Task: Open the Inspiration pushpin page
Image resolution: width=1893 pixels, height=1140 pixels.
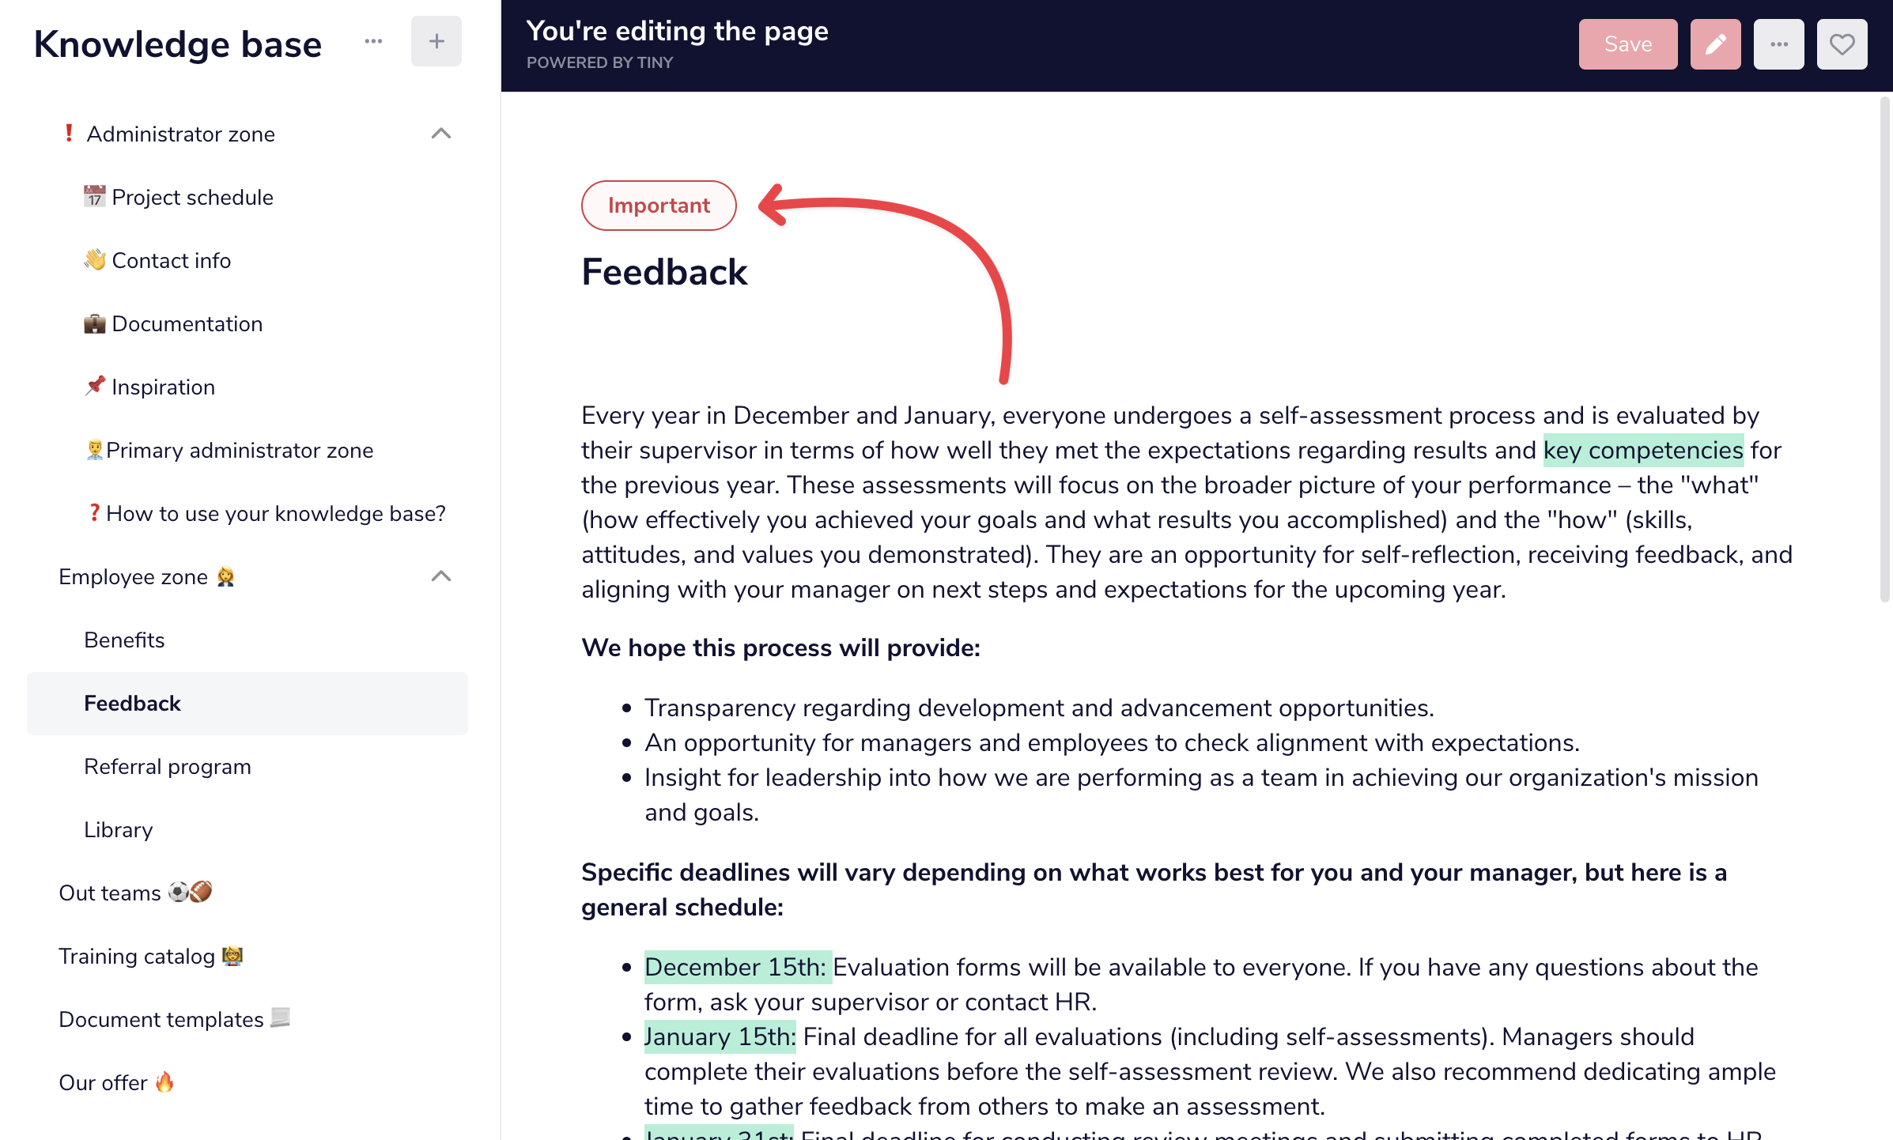Action: 149,387
